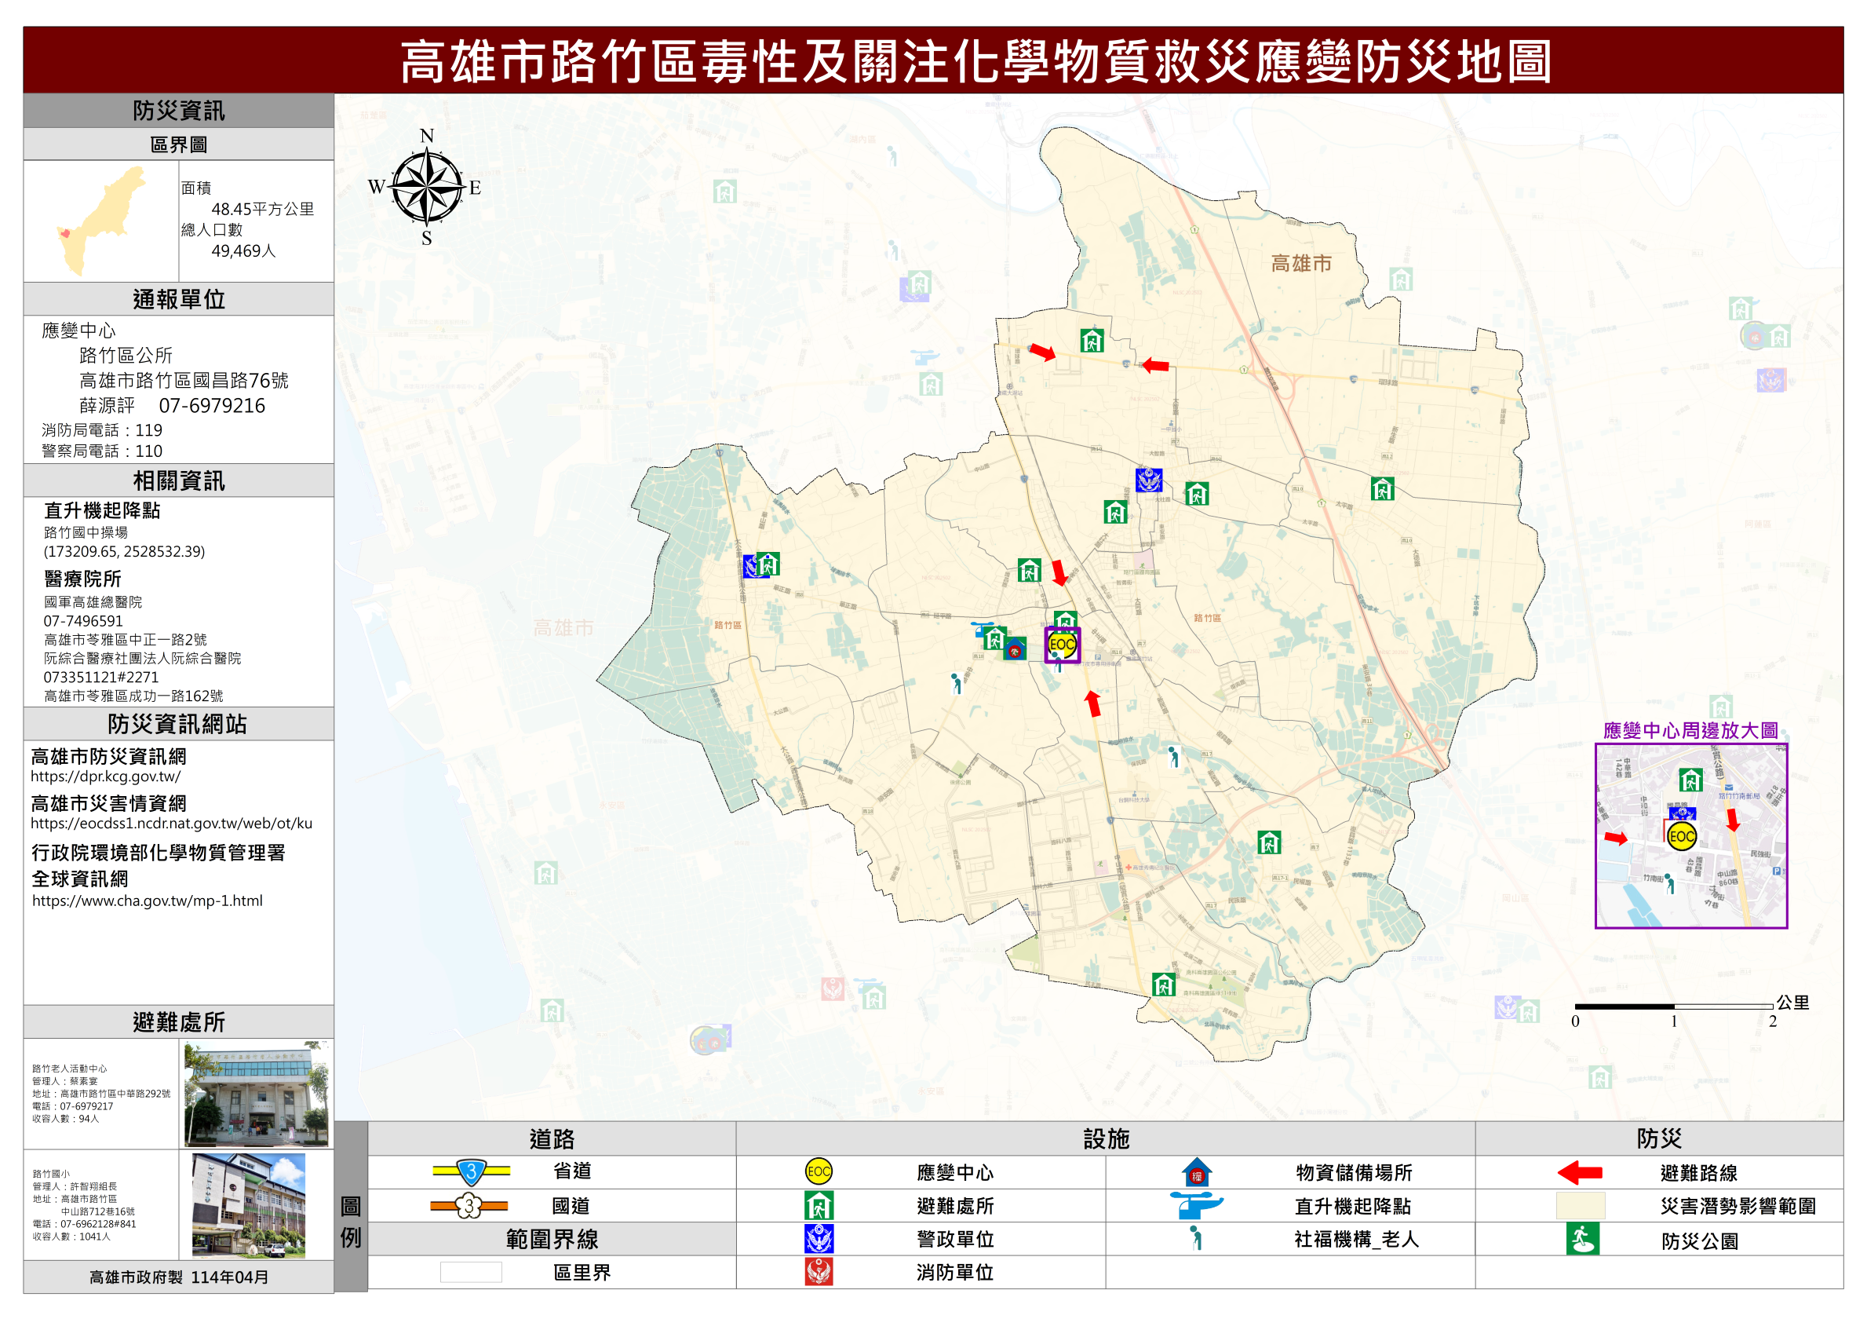This screenshot has height=1319, width=1867.
Task: Click the disaster prevention park legend icon
Action: pos(1581,1239)
